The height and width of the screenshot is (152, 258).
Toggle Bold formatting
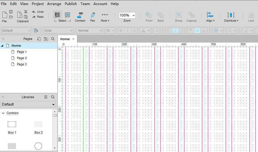point(121,30)
